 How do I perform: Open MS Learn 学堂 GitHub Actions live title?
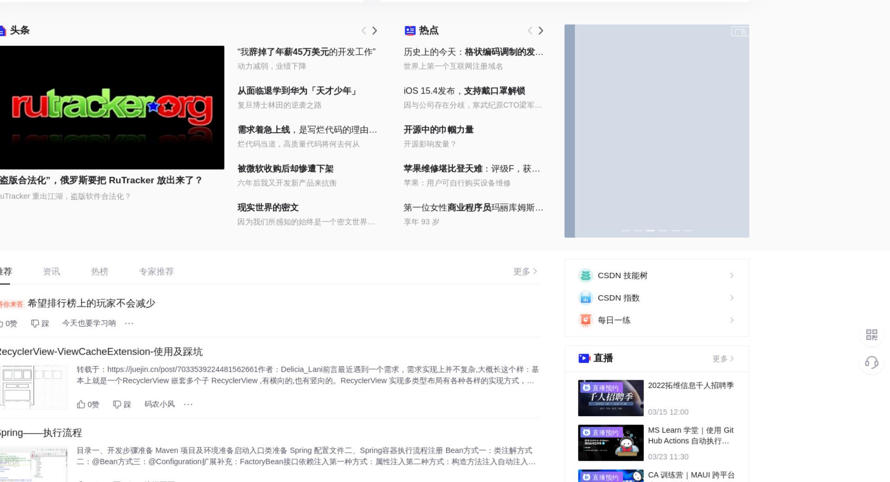click(691, 436)
